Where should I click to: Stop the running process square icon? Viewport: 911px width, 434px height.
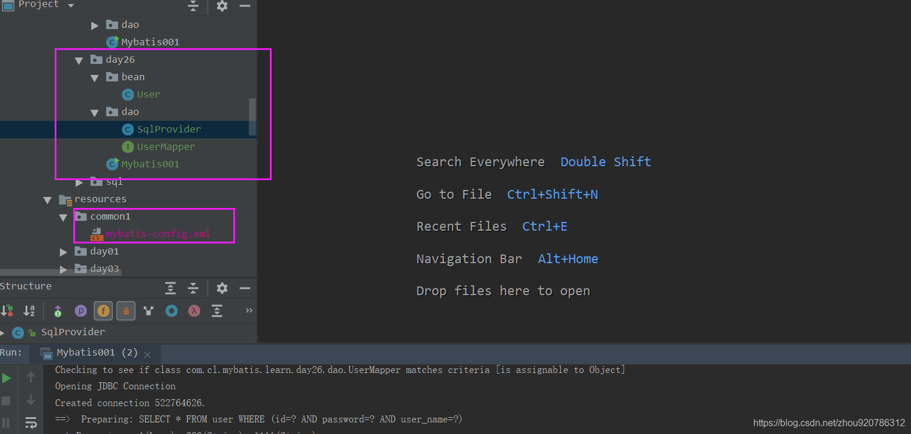point(6,401)
